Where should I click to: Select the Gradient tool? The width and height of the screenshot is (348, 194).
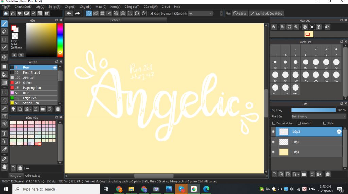point(4,83)
